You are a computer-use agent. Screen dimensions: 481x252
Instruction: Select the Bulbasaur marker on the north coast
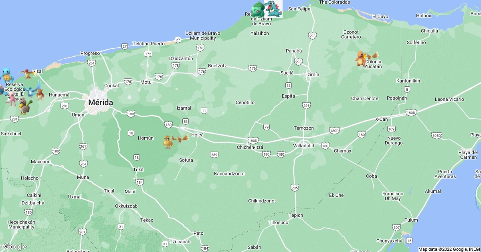tap(258, 9)
